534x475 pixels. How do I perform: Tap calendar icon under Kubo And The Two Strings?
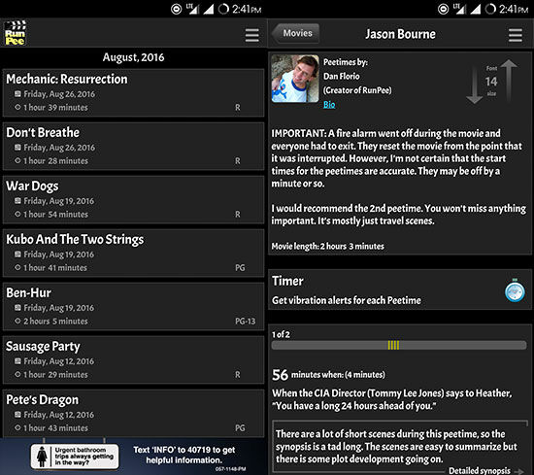pyautogui.click(x=17, y=254)
